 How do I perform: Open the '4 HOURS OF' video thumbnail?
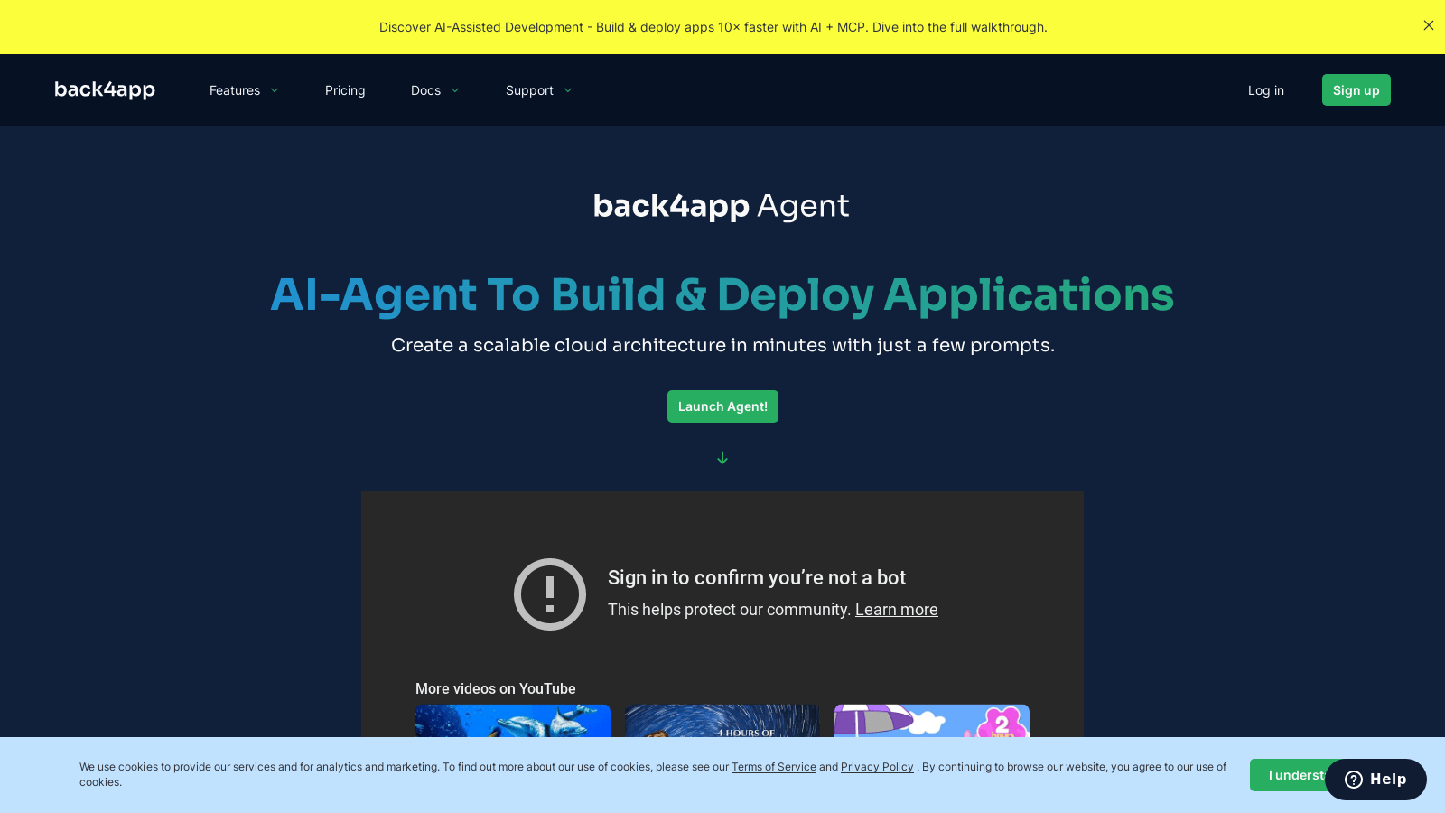pos(722,721)
